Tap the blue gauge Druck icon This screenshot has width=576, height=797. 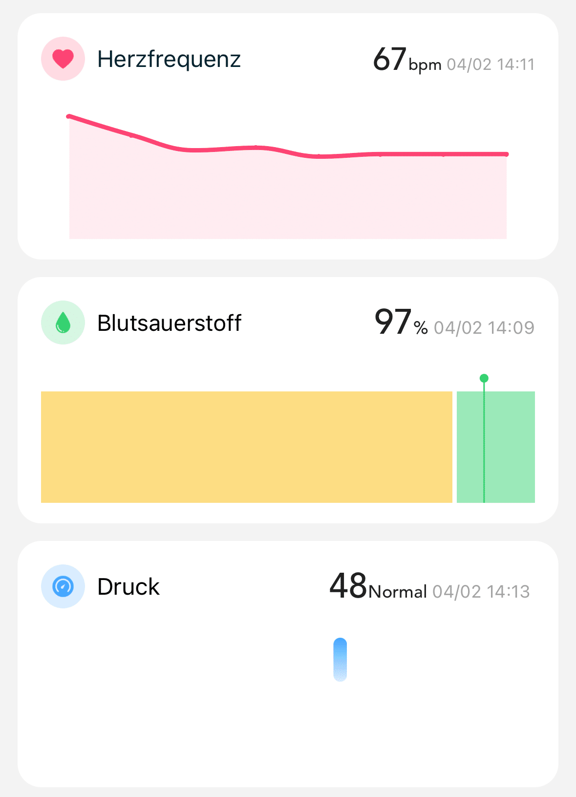tap(63, 586)
